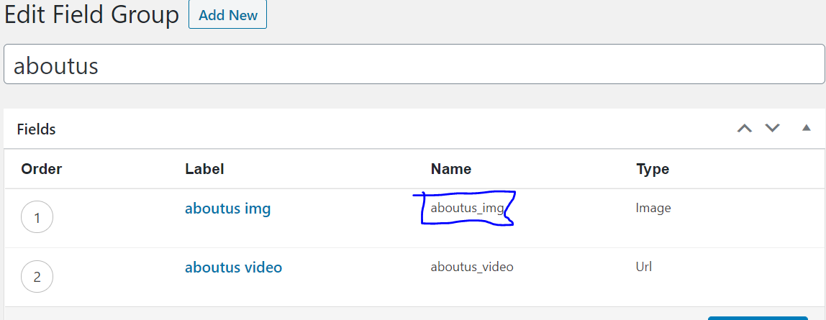Click the Label column header
The image size is (826, 320).
pyautogui.click(x=204, y=169)
